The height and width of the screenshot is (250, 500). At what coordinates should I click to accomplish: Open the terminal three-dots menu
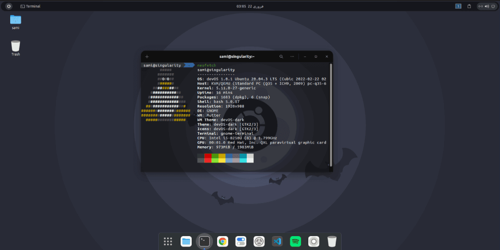coord(292,56)
